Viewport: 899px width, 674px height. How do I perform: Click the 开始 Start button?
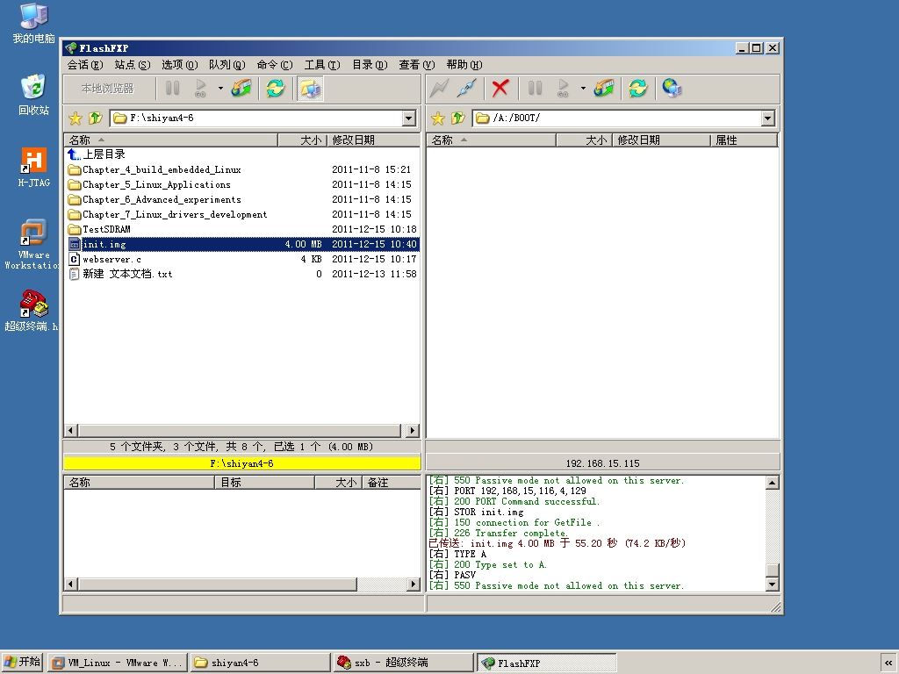click(x=22, y=662)
